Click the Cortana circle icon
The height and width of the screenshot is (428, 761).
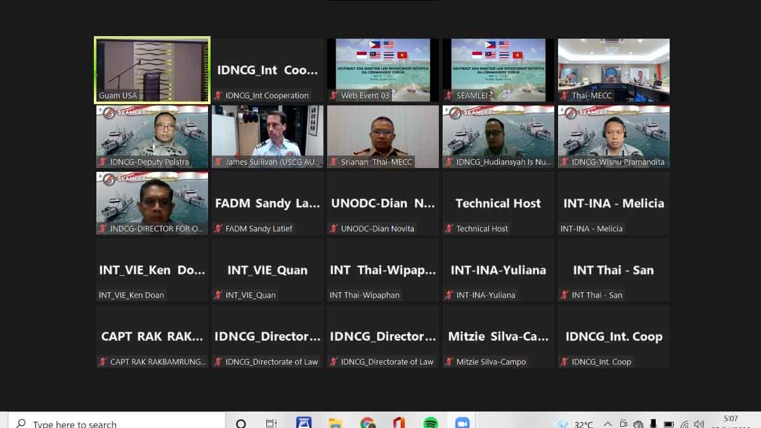(x=241, y=423)
